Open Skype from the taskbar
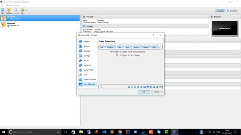 click(159, 132)
